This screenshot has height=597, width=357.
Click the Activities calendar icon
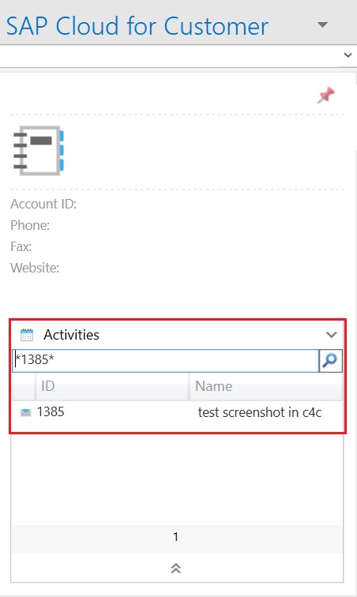tap(27, 335)
